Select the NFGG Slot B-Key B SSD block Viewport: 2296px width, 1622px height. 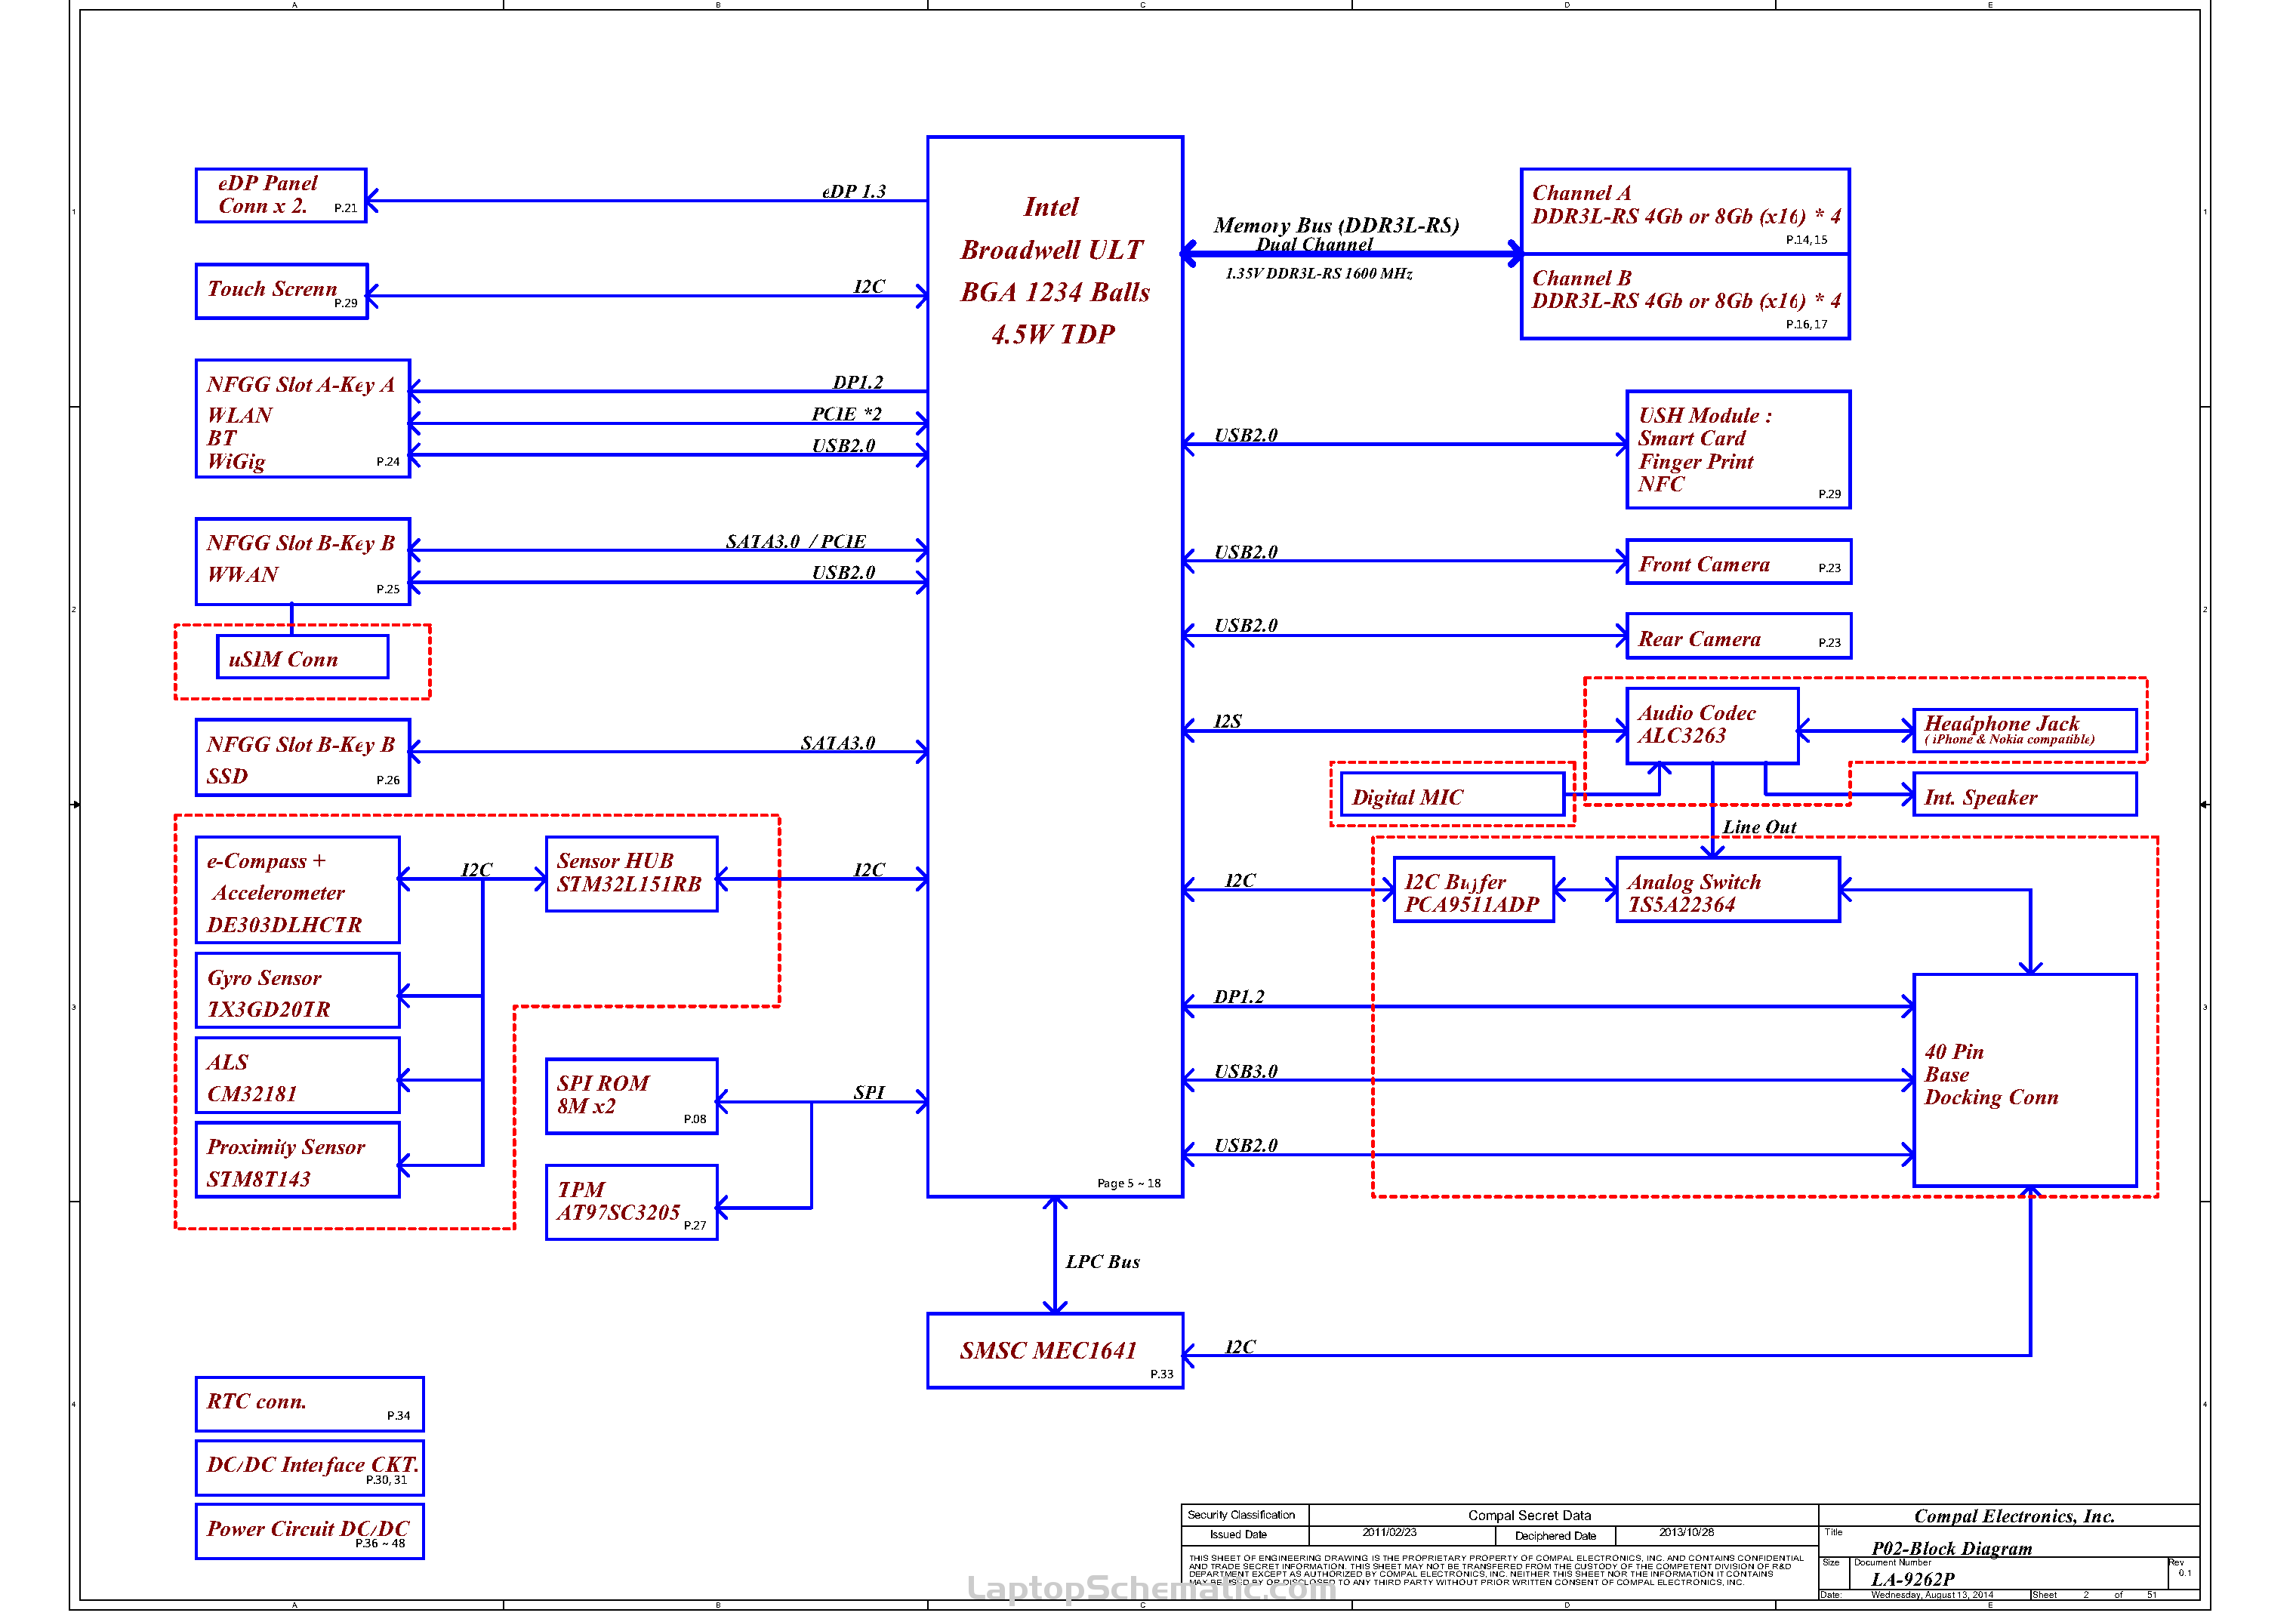303,759
